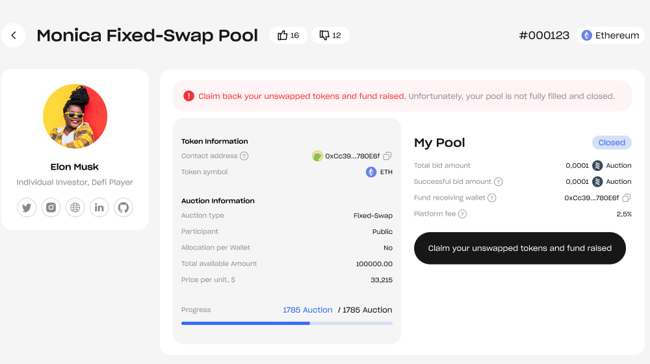This screenshot has height=364, width=650.
Task: Click the Closed status badge
Action: [612, 143]
